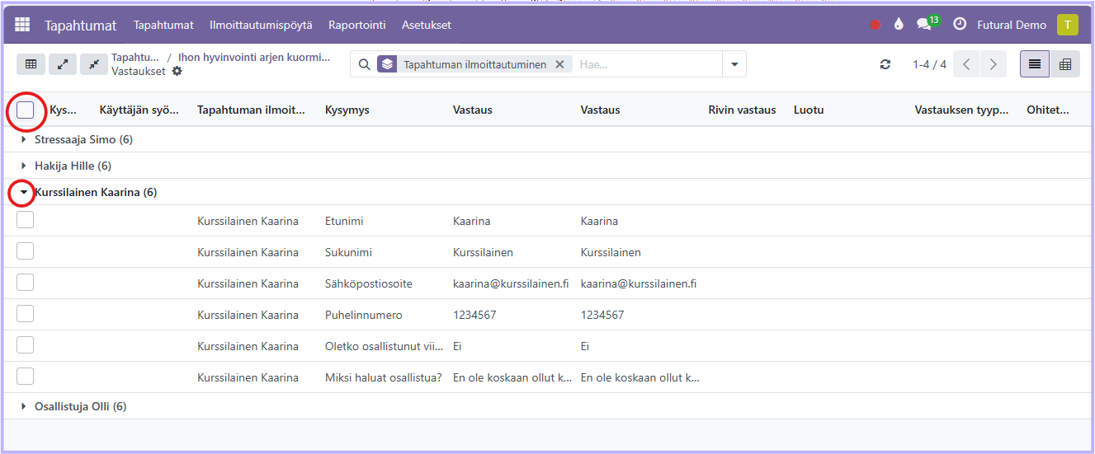Open the conversations icon with badge 13
This screenshot has width=1095, height=454.
point(925,25)
